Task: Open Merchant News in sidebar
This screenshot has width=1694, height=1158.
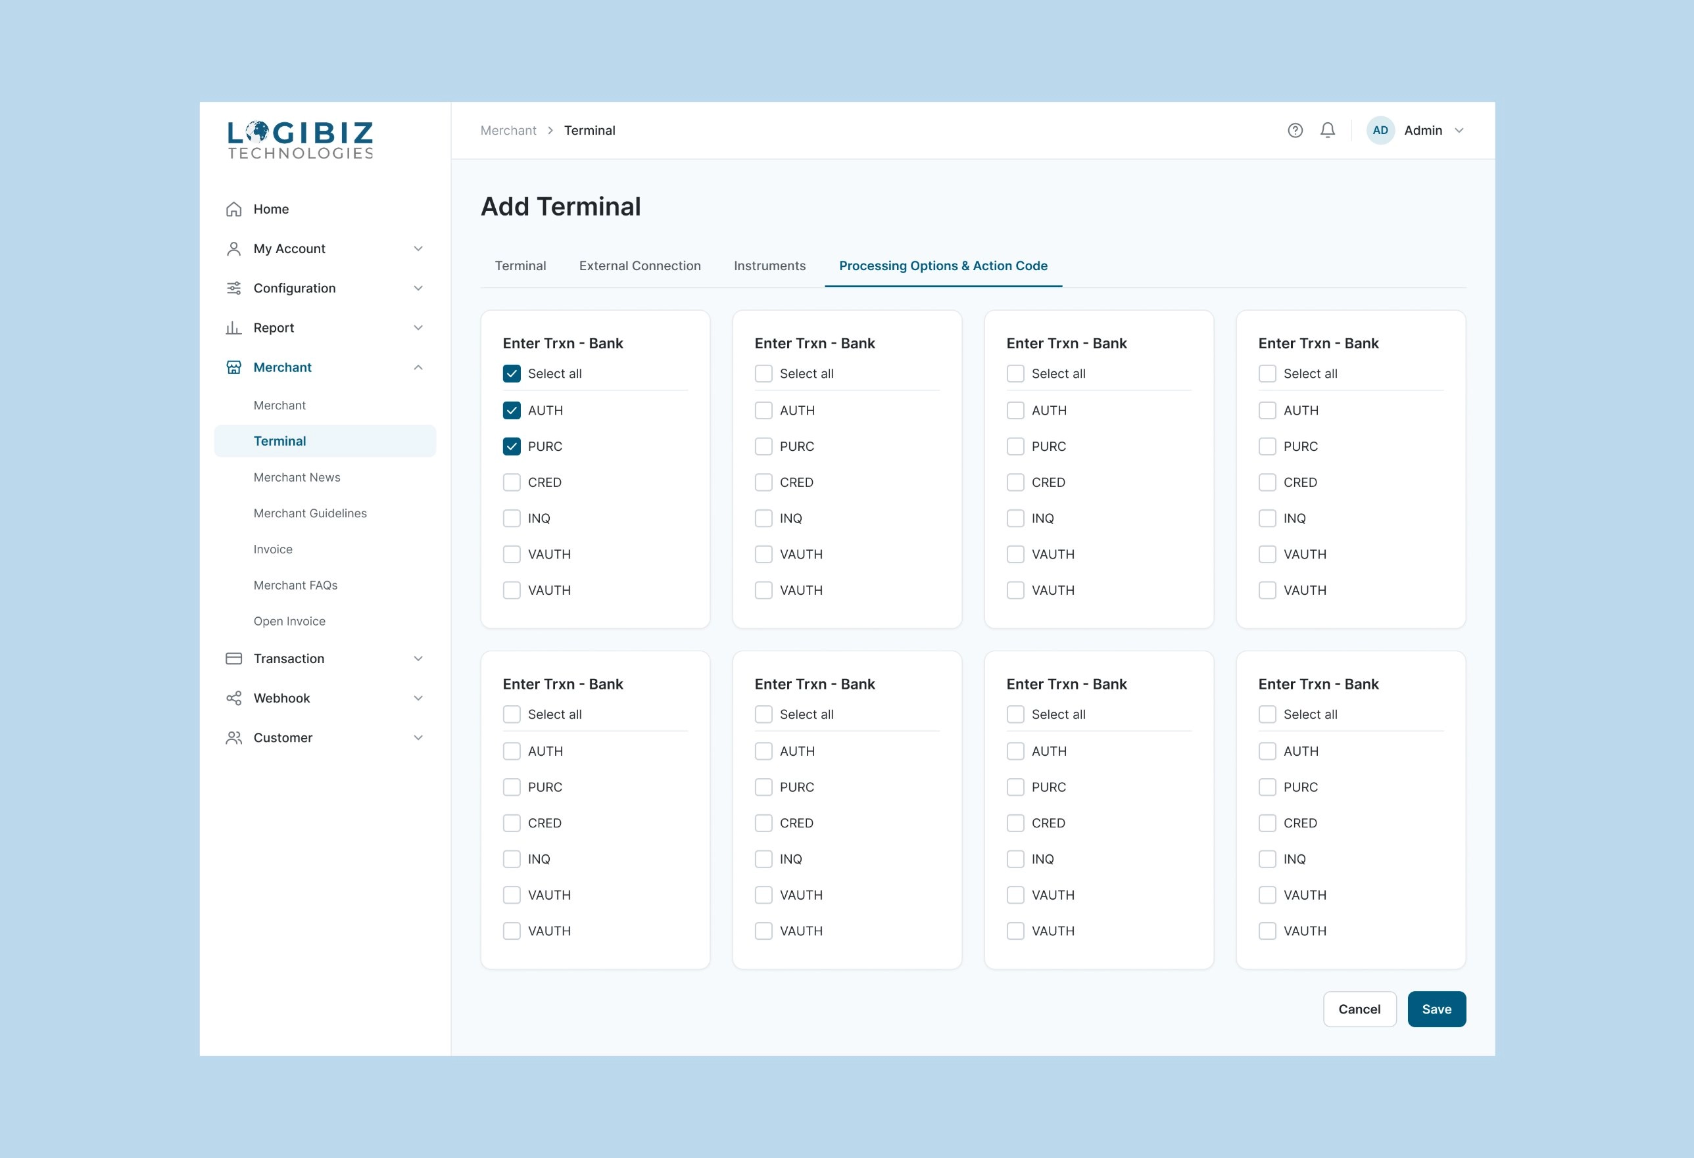Action: pos(297,478)
